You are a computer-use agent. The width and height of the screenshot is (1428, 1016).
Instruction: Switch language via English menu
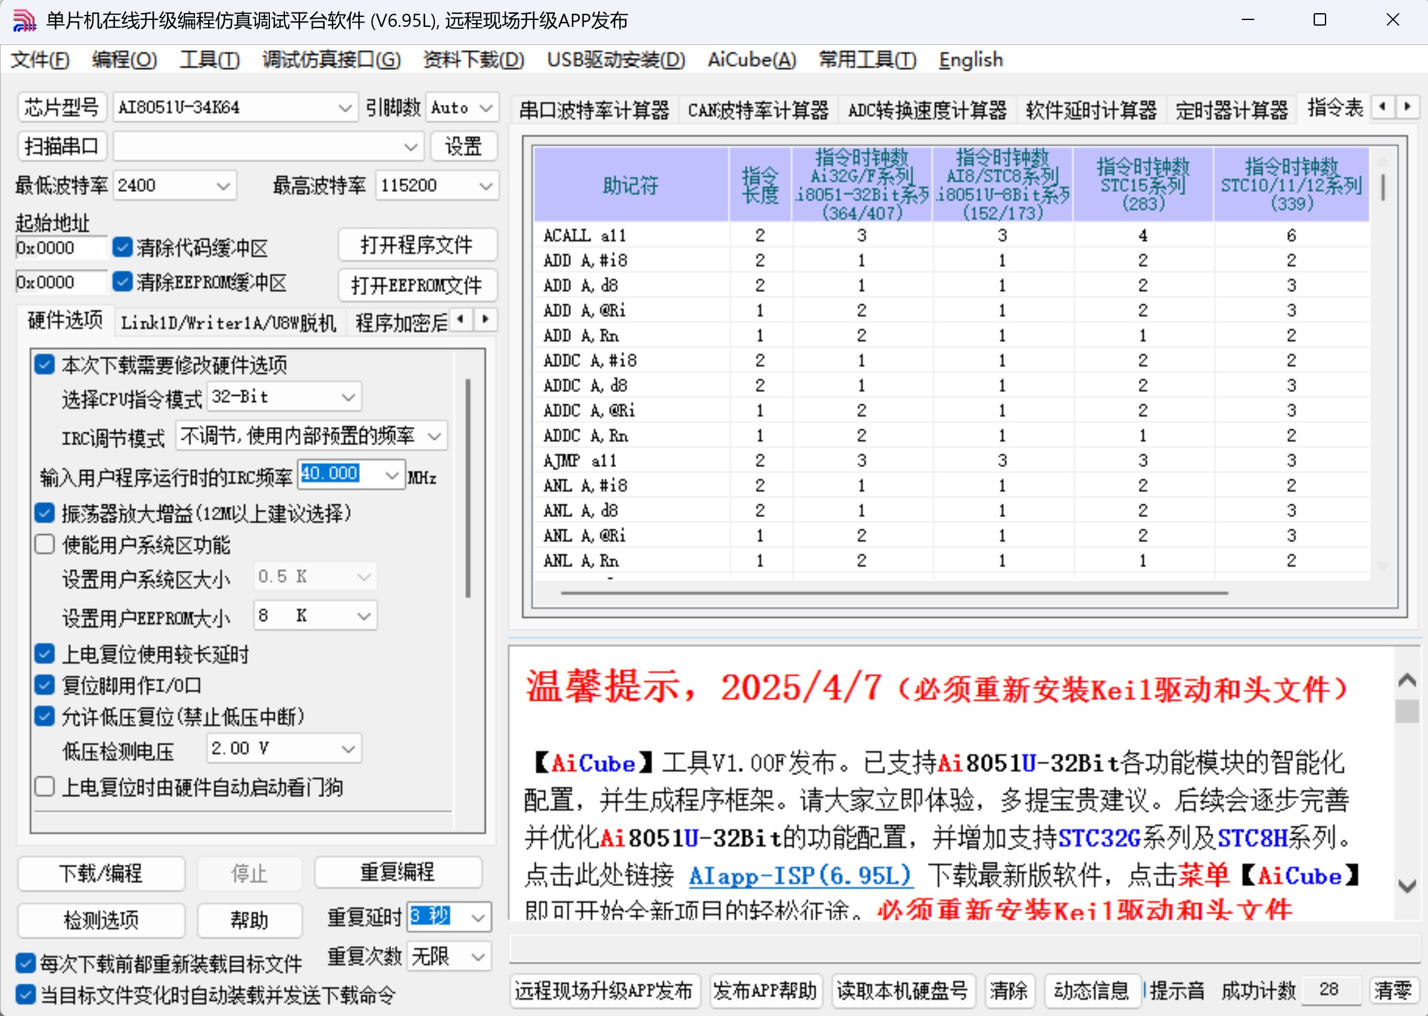(x=971, y=59)
